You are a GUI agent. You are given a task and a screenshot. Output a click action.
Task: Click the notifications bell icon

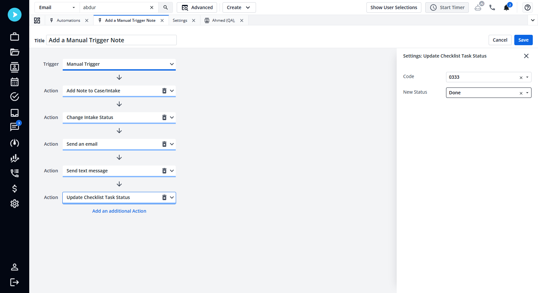click(506, 7)
